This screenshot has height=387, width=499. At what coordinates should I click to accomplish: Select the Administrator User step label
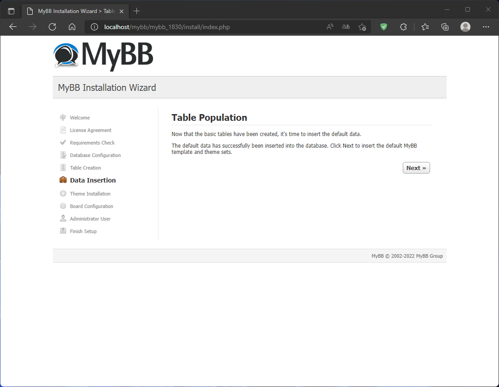coord(90,219)
